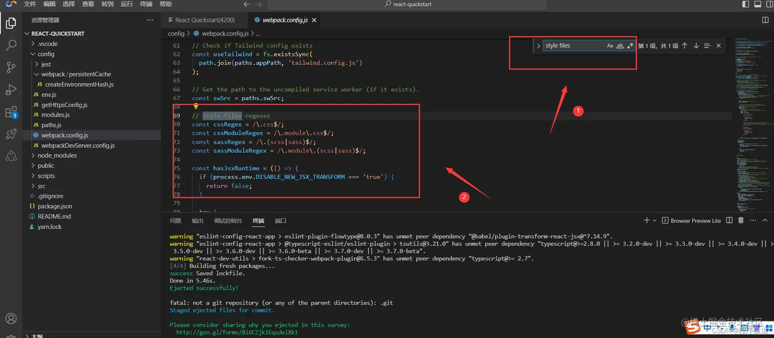Toggle secondary sidebar layout icon

coord(770,4)
